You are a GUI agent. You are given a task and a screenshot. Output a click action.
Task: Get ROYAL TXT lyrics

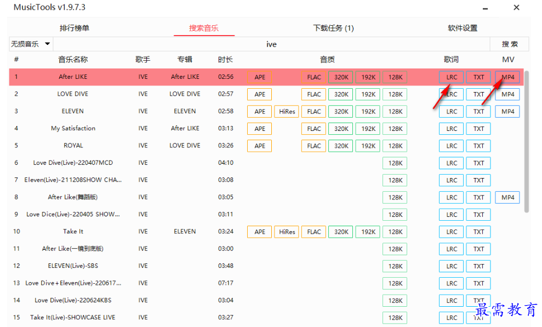(478, 146)
